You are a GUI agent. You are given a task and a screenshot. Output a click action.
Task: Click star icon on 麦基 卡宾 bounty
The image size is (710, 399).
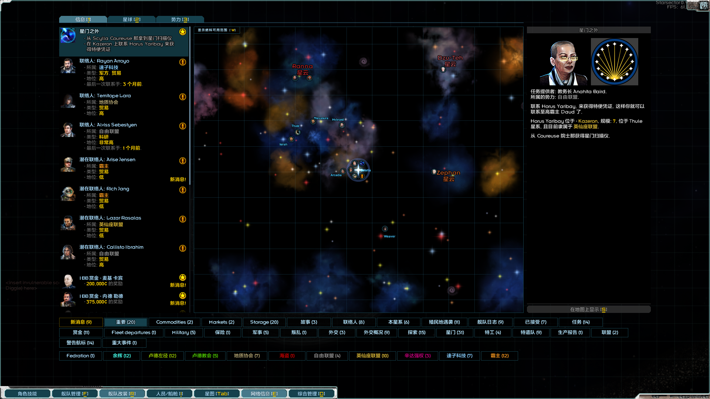[183, 277]
